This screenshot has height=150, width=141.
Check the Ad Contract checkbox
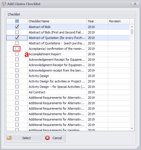(17, 92)
